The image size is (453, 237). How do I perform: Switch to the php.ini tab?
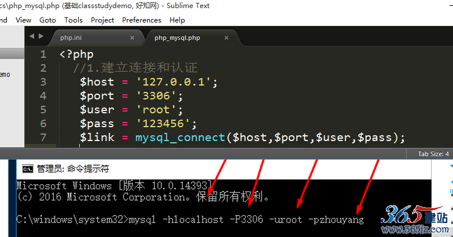click(95, 38)
